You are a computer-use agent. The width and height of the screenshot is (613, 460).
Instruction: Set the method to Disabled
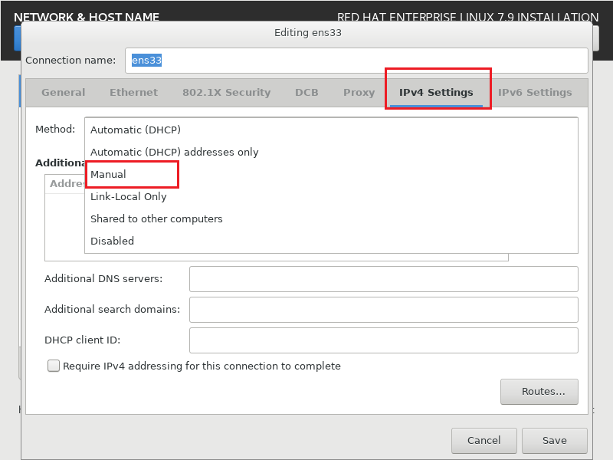click(331, 241)
